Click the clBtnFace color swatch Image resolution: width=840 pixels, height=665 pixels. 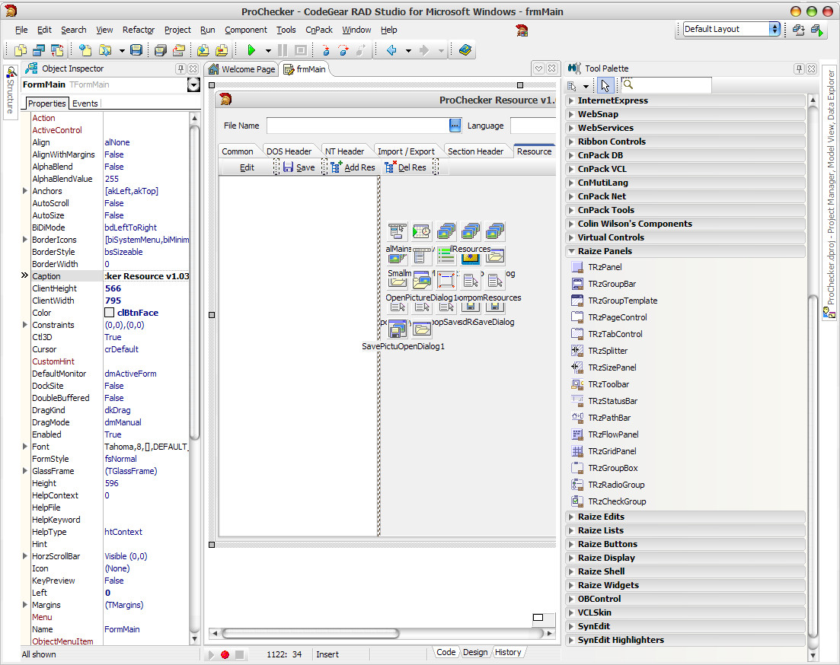110,313
